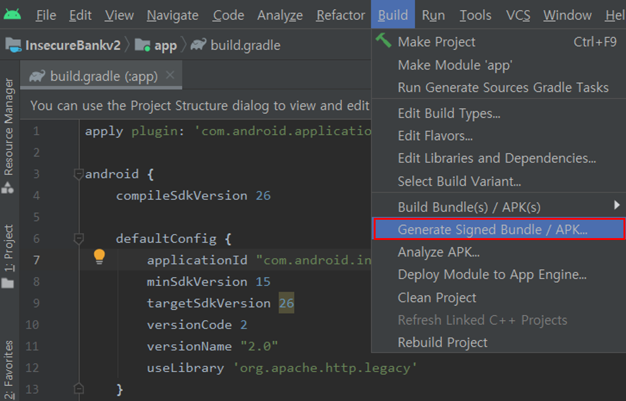The width and height of the screenshot is (626, 401).
Task: Open Edit Flavors dialog
Action: tap(499, 136)
